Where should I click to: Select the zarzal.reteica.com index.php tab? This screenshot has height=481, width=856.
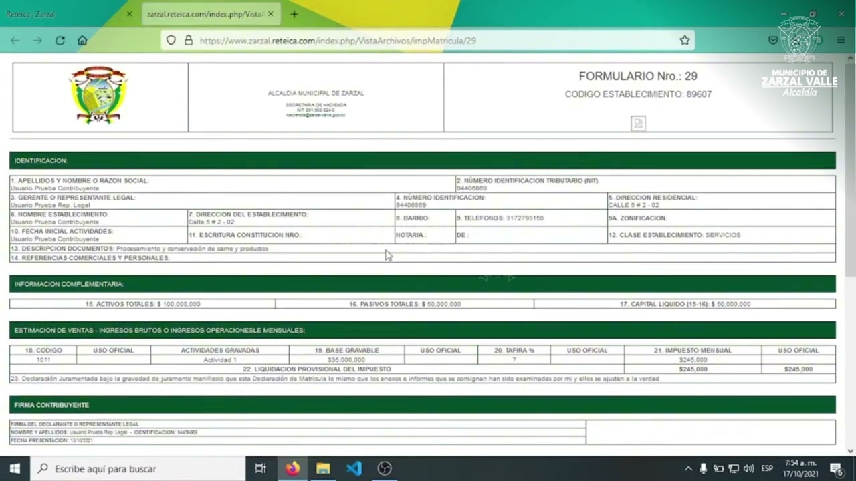[211, 14]
